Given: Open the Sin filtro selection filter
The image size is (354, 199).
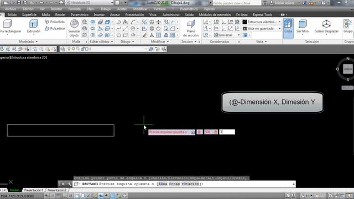Looking at the screenshot, I should (303, 27).
